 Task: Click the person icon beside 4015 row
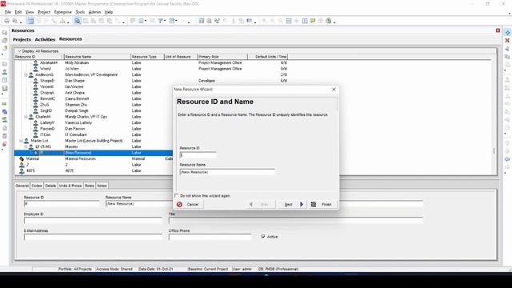point(22,170)
